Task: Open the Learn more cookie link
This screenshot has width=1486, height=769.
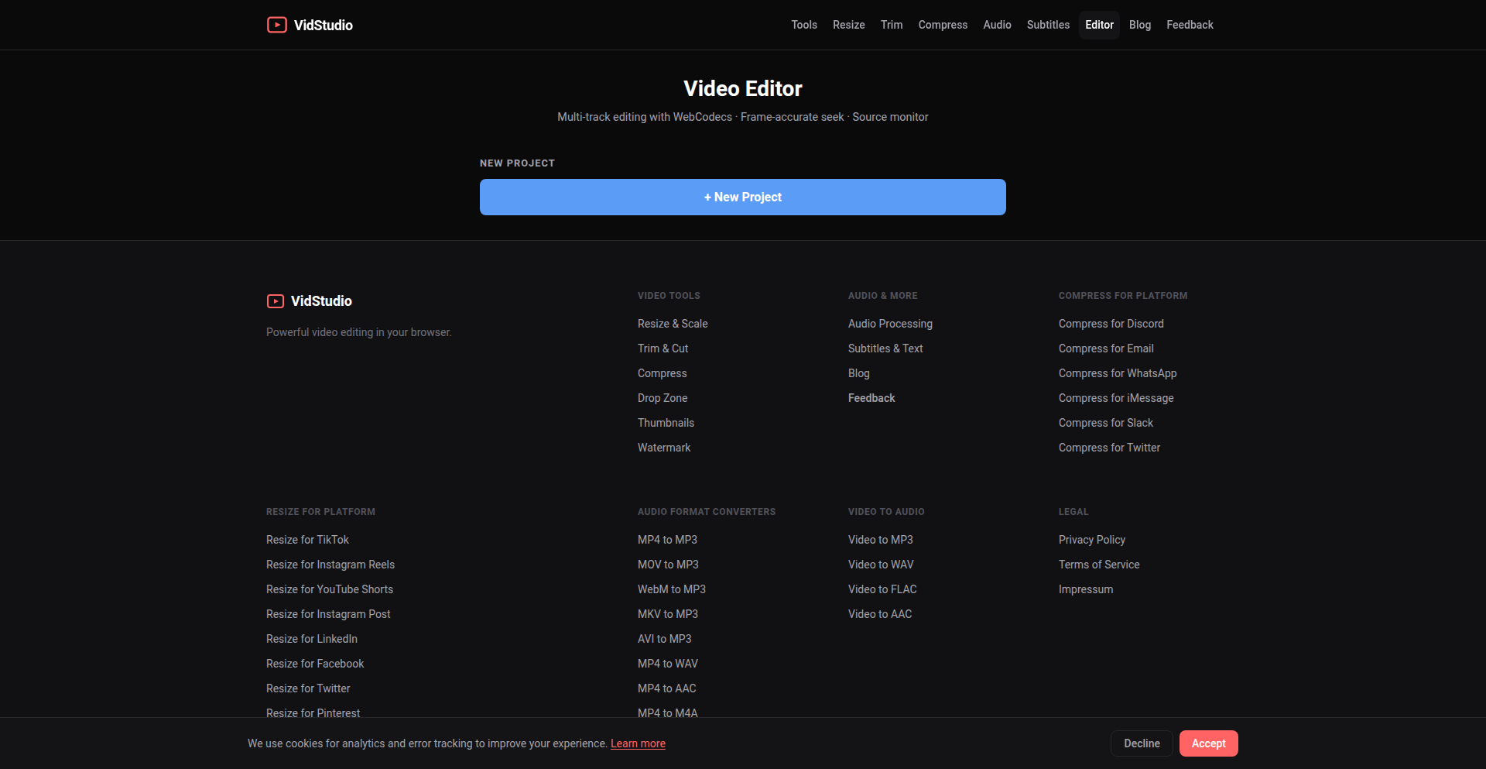Action: pos(638,743)
